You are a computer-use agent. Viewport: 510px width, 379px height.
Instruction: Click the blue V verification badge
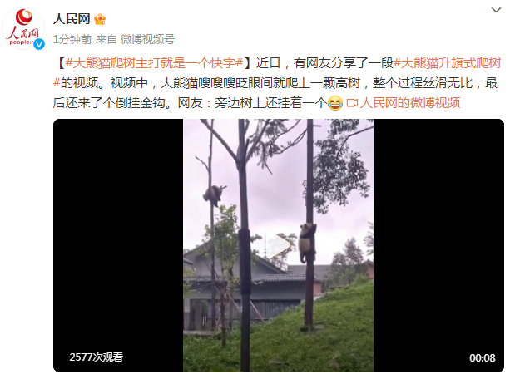click(x=39, y=44)
